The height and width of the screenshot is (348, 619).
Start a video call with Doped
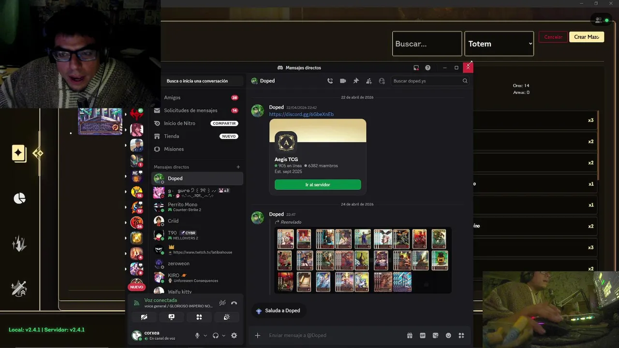coord(343,81)
